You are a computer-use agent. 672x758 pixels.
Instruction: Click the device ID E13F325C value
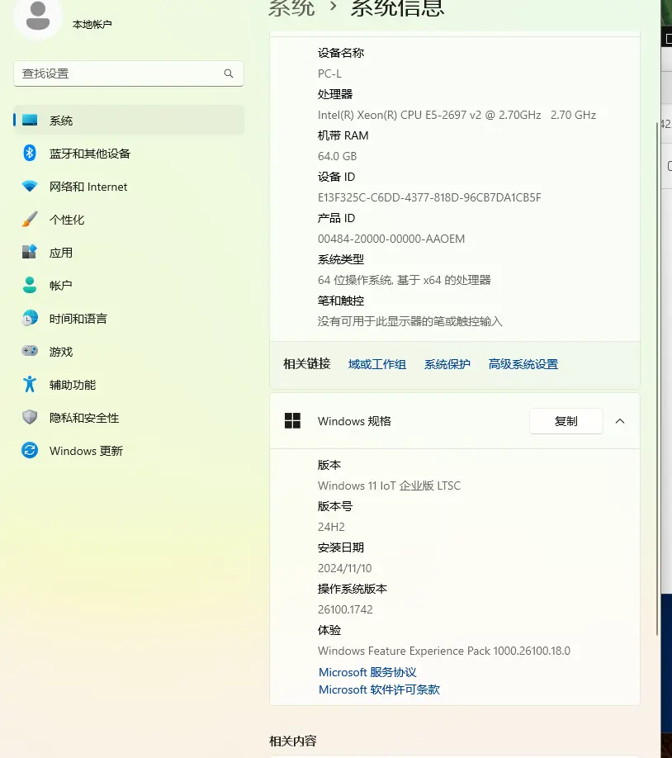429,197
